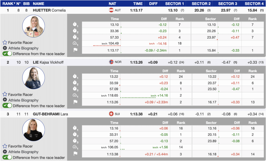Sort by the SECTOR 1 column header
The image size is (266, 161).
(175, 4)
